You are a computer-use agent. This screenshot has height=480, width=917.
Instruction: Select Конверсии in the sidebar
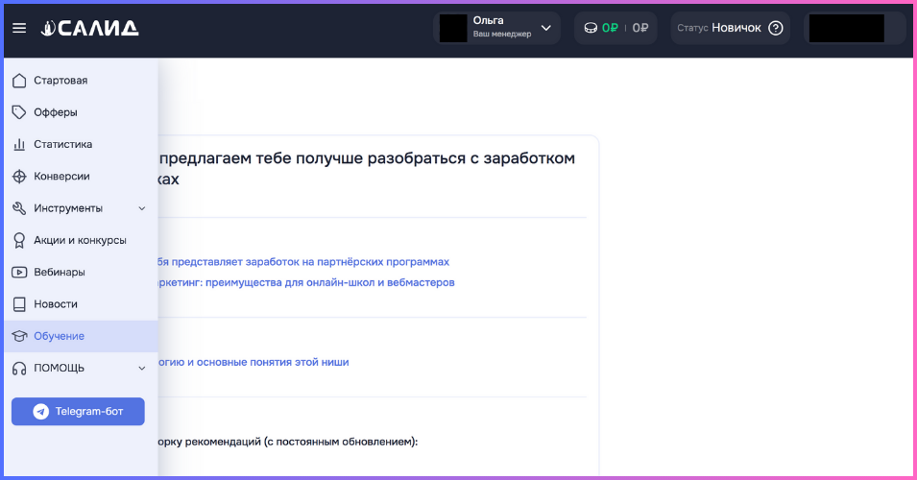(81, 177)
